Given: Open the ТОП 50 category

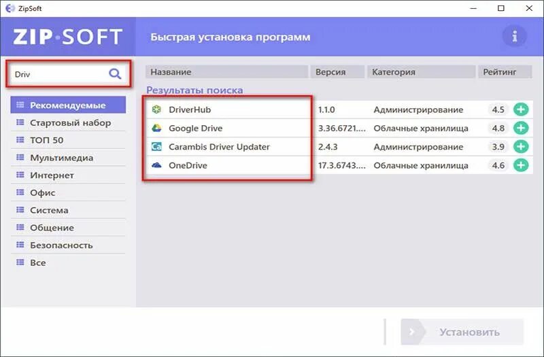Looking at the screenshot, I should click(68, 140).
